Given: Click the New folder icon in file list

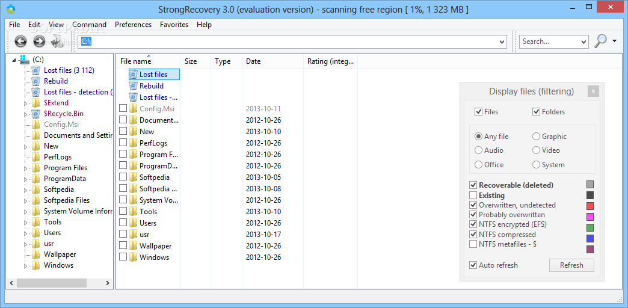Looking at the screenshot, I should pos(134,131).
